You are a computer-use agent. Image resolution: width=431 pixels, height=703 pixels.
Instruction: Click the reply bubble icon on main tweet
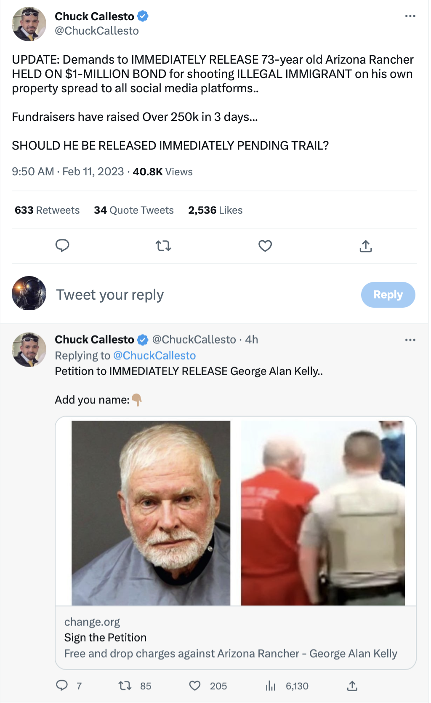pos(62,245)
